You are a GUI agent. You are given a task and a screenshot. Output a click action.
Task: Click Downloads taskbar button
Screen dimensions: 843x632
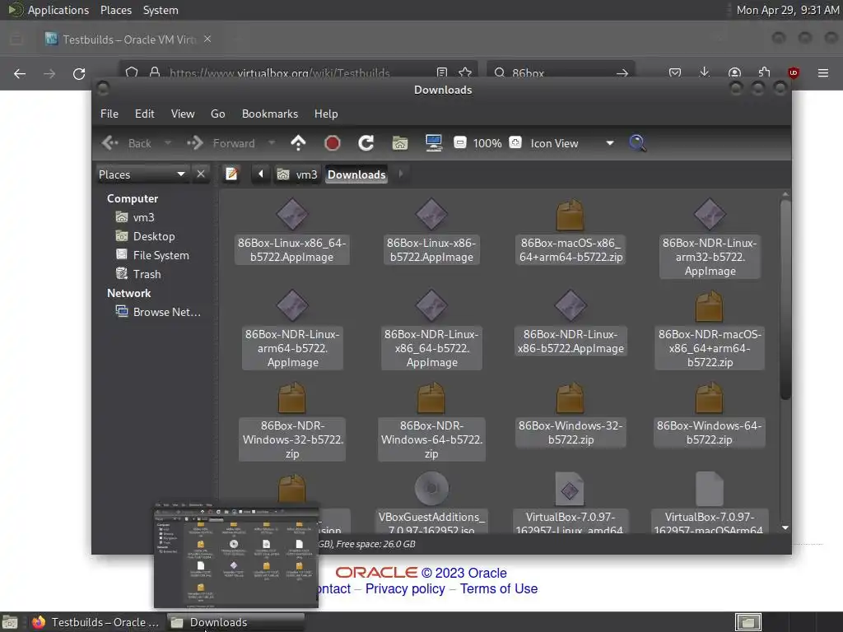[x=235, y=622]
